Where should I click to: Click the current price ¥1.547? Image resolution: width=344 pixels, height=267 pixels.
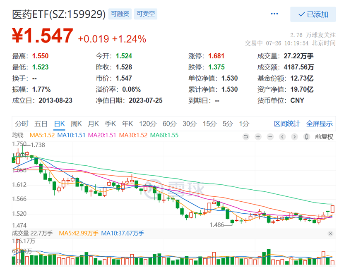pos(43,36)
